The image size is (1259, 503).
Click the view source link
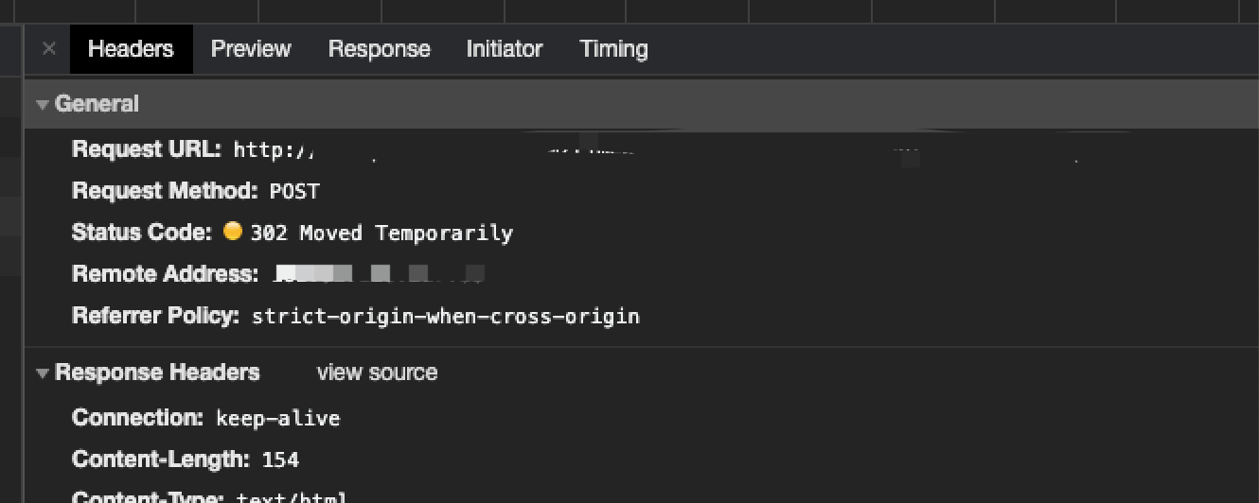click(x=377, y=373)
